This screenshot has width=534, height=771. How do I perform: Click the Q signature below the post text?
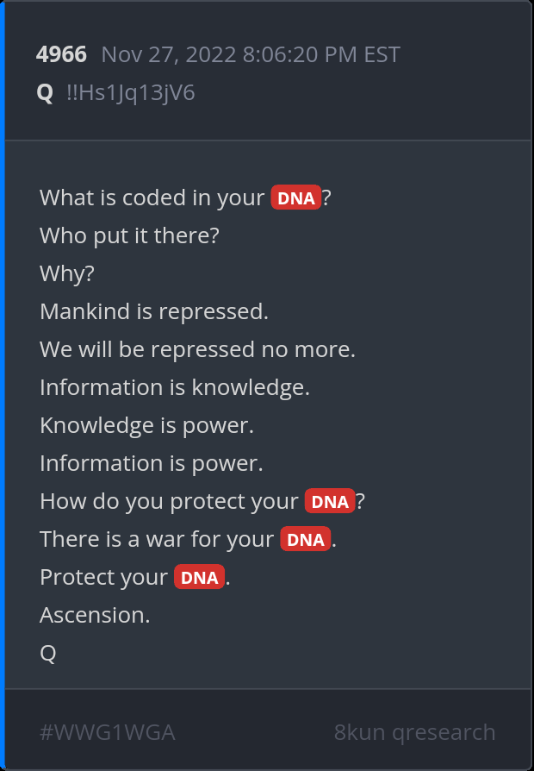tap(48, 653)
